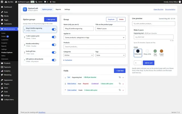Switch to Settings tab in OptionCraft
Image resolution: width=182 pixels, height=114 pixels.
(x=67, y=9)
